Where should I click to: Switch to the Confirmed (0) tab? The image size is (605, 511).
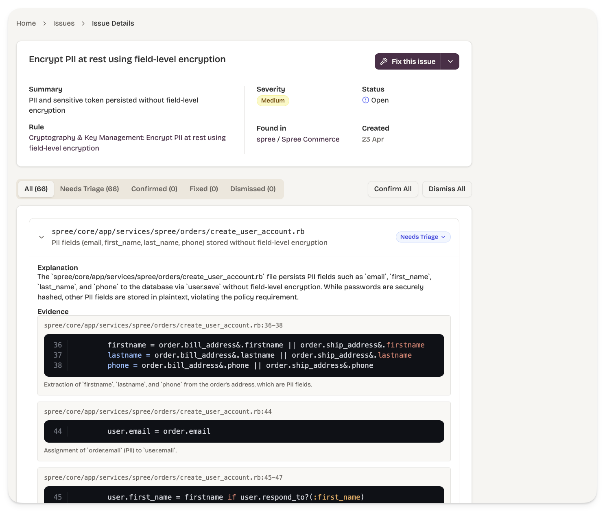[x=154, y=189]
